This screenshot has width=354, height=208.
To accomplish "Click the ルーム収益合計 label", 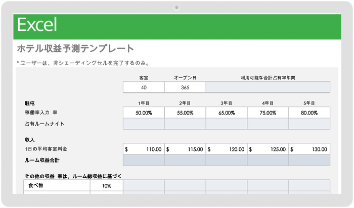I will pos(42,160).
